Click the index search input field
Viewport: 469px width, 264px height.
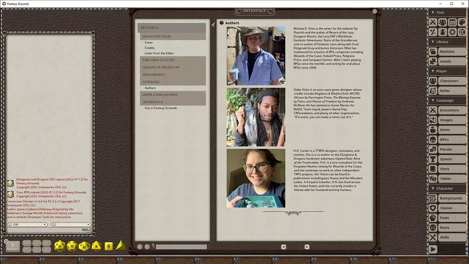click(x=181, y=247)
